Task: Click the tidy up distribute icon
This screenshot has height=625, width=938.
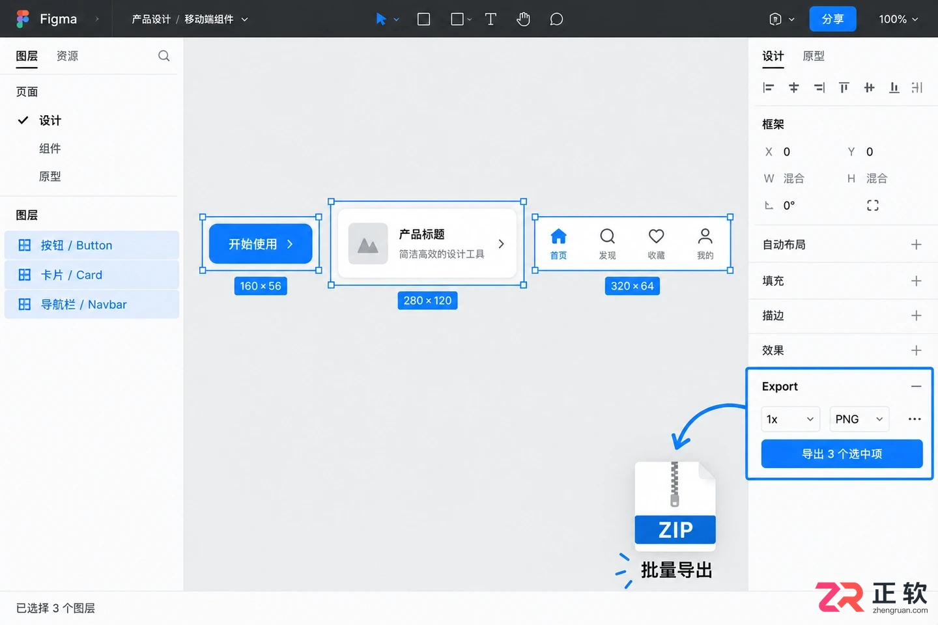Action: click(x=917, y=87)
